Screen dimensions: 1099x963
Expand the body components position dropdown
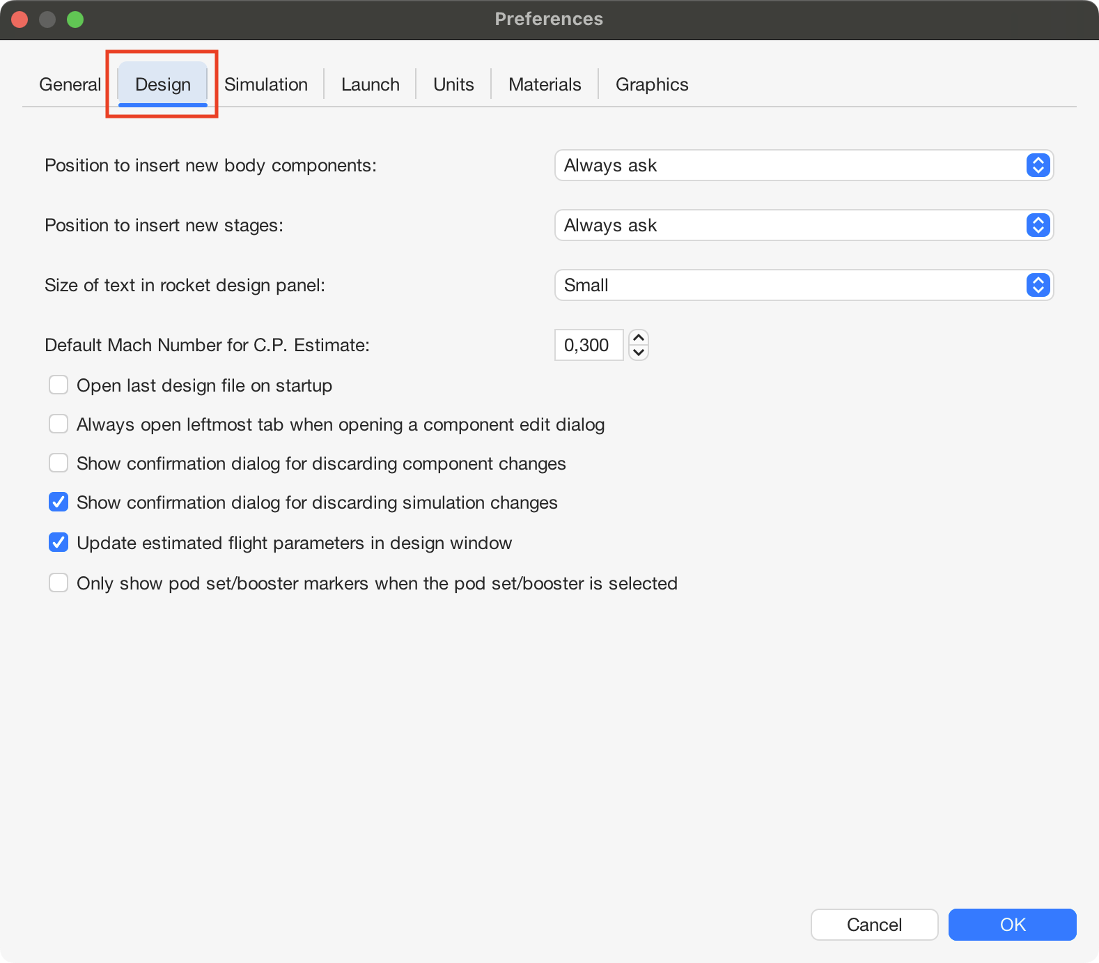point(804,165)
